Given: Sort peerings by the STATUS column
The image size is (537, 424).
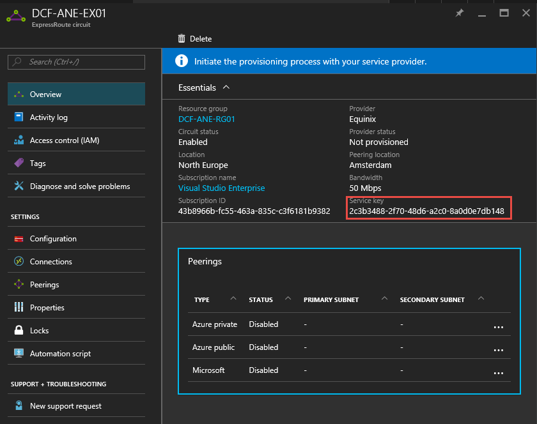Looking at the screenshot, I should pos(261,299).
